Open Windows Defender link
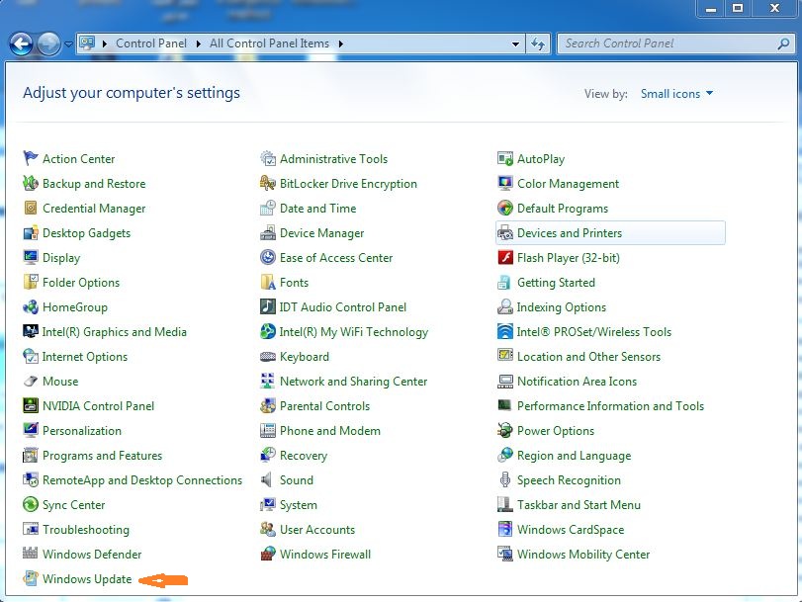This screenshot has width=802, height=602. (x=92, y=554)
